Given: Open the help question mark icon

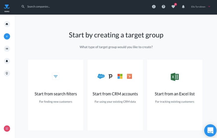Looking at the screenshot, I should pyautogui.click(x=164, y=7).
